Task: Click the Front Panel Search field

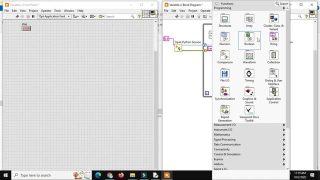Action: tap(118, 16)
